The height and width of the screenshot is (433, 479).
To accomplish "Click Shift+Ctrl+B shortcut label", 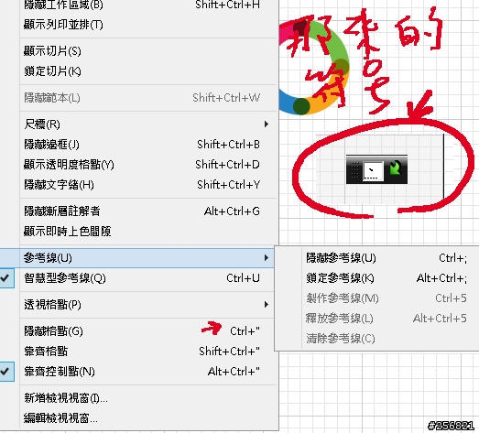I will pyautogui.click(x=228, y=144).
